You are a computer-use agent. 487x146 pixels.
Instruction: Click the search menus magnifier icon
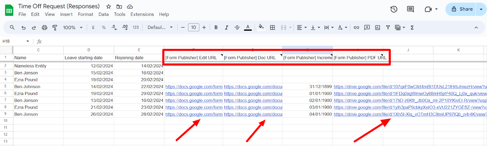coord(12,27)
